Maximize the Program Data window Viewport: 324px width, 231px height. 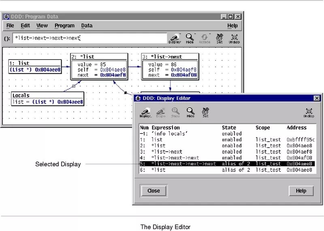230,17
